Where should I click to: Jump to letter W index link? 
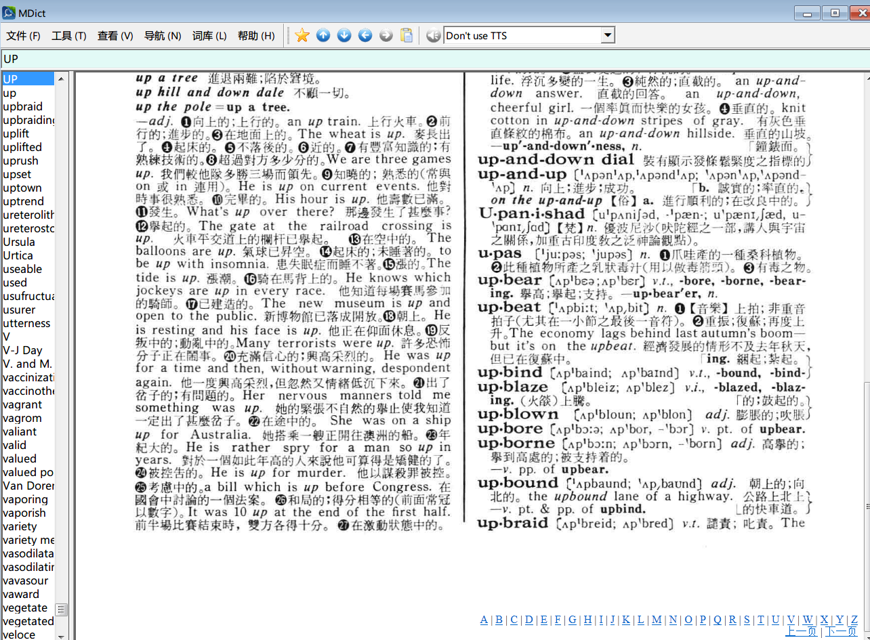click(x=807, y=620)
